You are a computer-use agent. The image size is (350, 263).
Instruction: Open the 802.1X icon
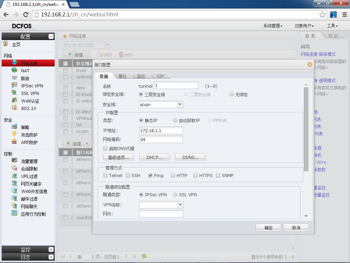[14, 108]
